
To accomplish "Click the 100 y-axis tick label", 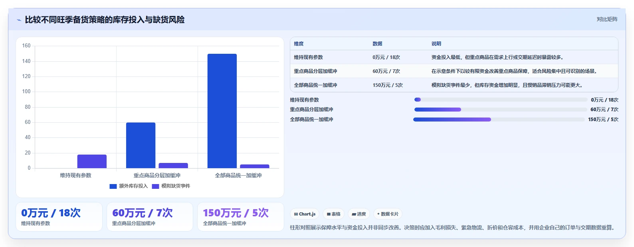I will (x=26, y=92).
